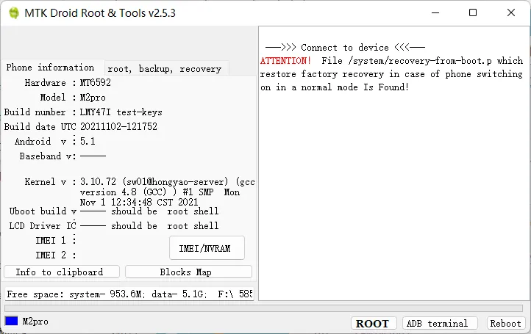531x334 pixels.
Task: Click the ATTENTION warning in the log
Action: (x=285, y=61)
